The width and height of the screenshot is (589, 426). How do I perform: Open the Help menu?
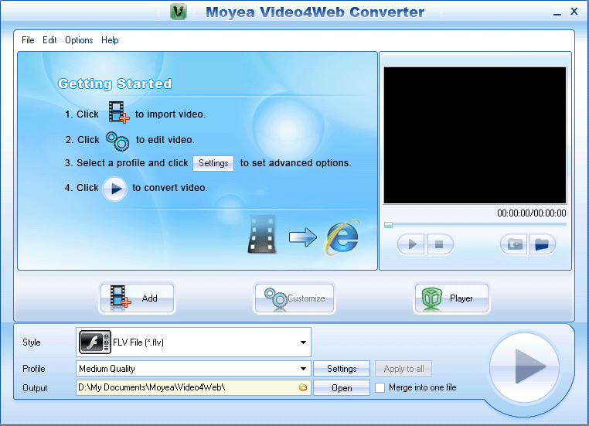[110, 40]
